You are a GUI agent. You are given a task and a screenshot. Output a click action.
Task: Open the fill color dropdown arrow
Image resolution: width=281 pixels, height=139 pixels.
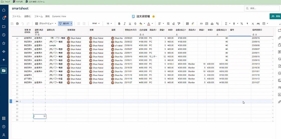click(x=144, y=24)
